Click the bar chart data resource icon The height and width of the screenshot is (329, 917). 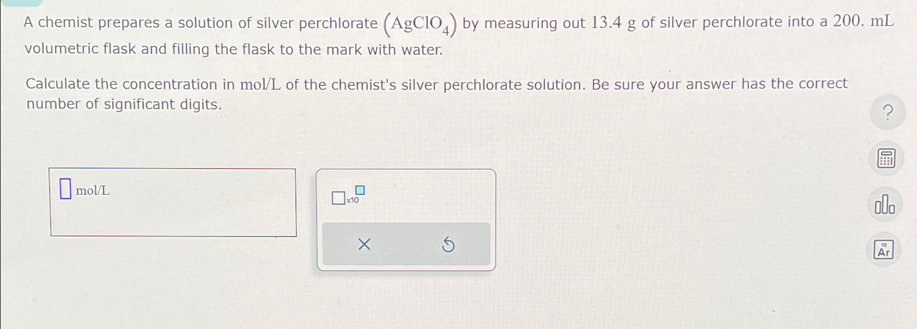pos(886,204)
